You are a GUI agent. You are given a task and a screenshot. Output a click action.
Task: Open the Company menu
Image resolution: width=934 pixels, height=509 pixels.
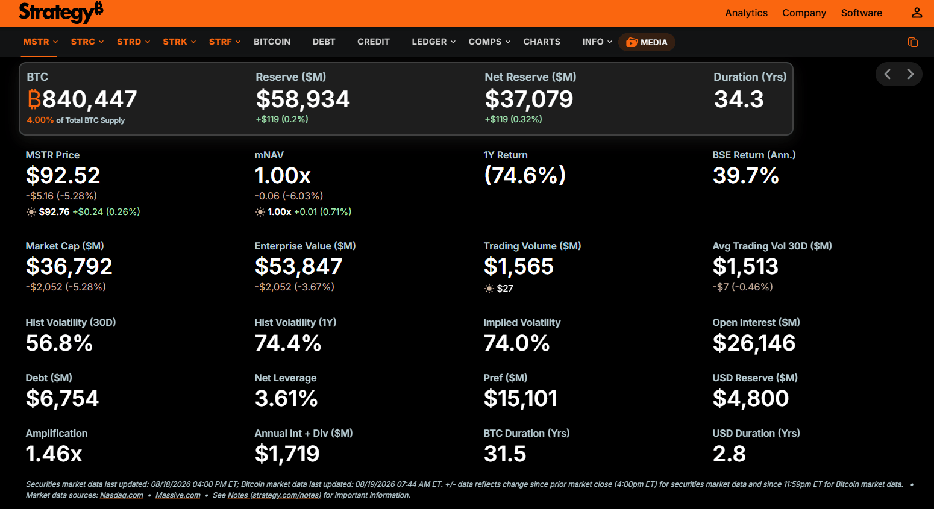[x=804, y=13]
